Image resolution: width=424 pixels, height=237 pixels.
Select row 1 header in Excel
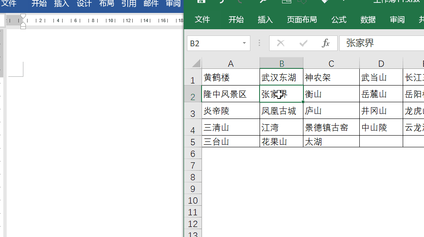point(193,77)
